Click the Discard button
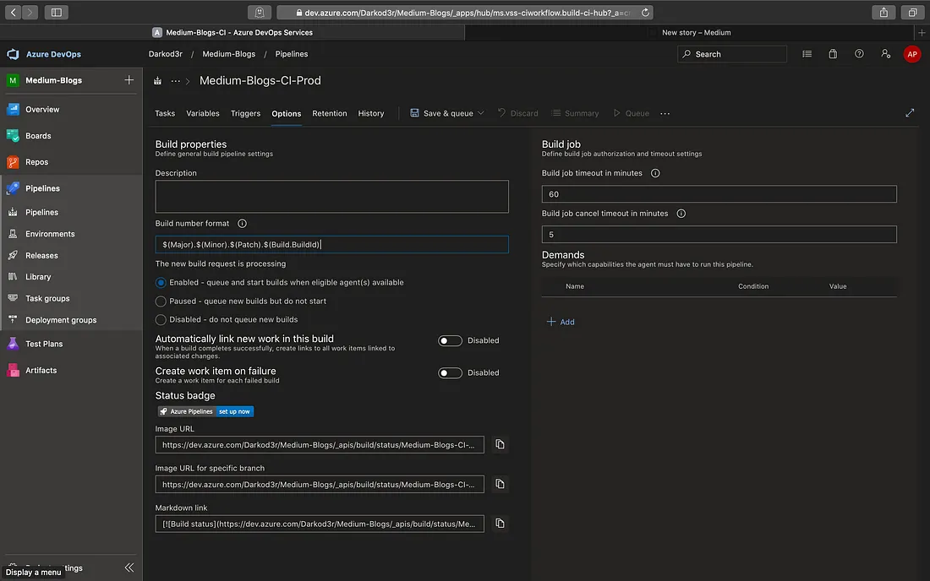The width and height of the screenshot is (930, 581). (x=517, y=113)
